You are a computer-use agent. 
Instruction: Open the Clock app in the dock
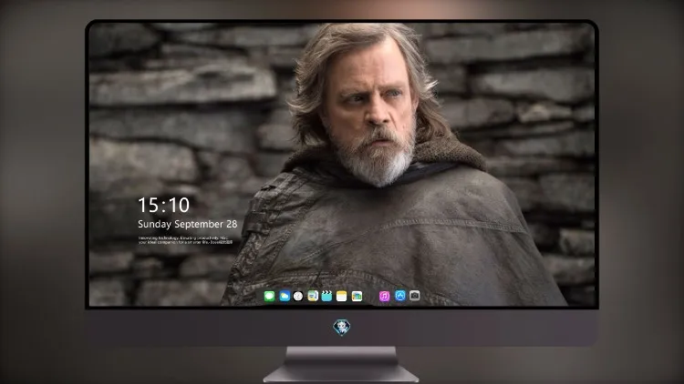tap(298, 296)
